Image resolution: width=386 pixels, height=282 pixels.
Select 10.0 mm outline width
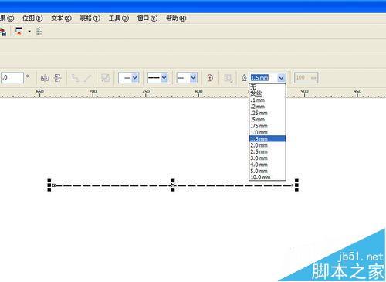pyautogui.click(x=267, y=177)
